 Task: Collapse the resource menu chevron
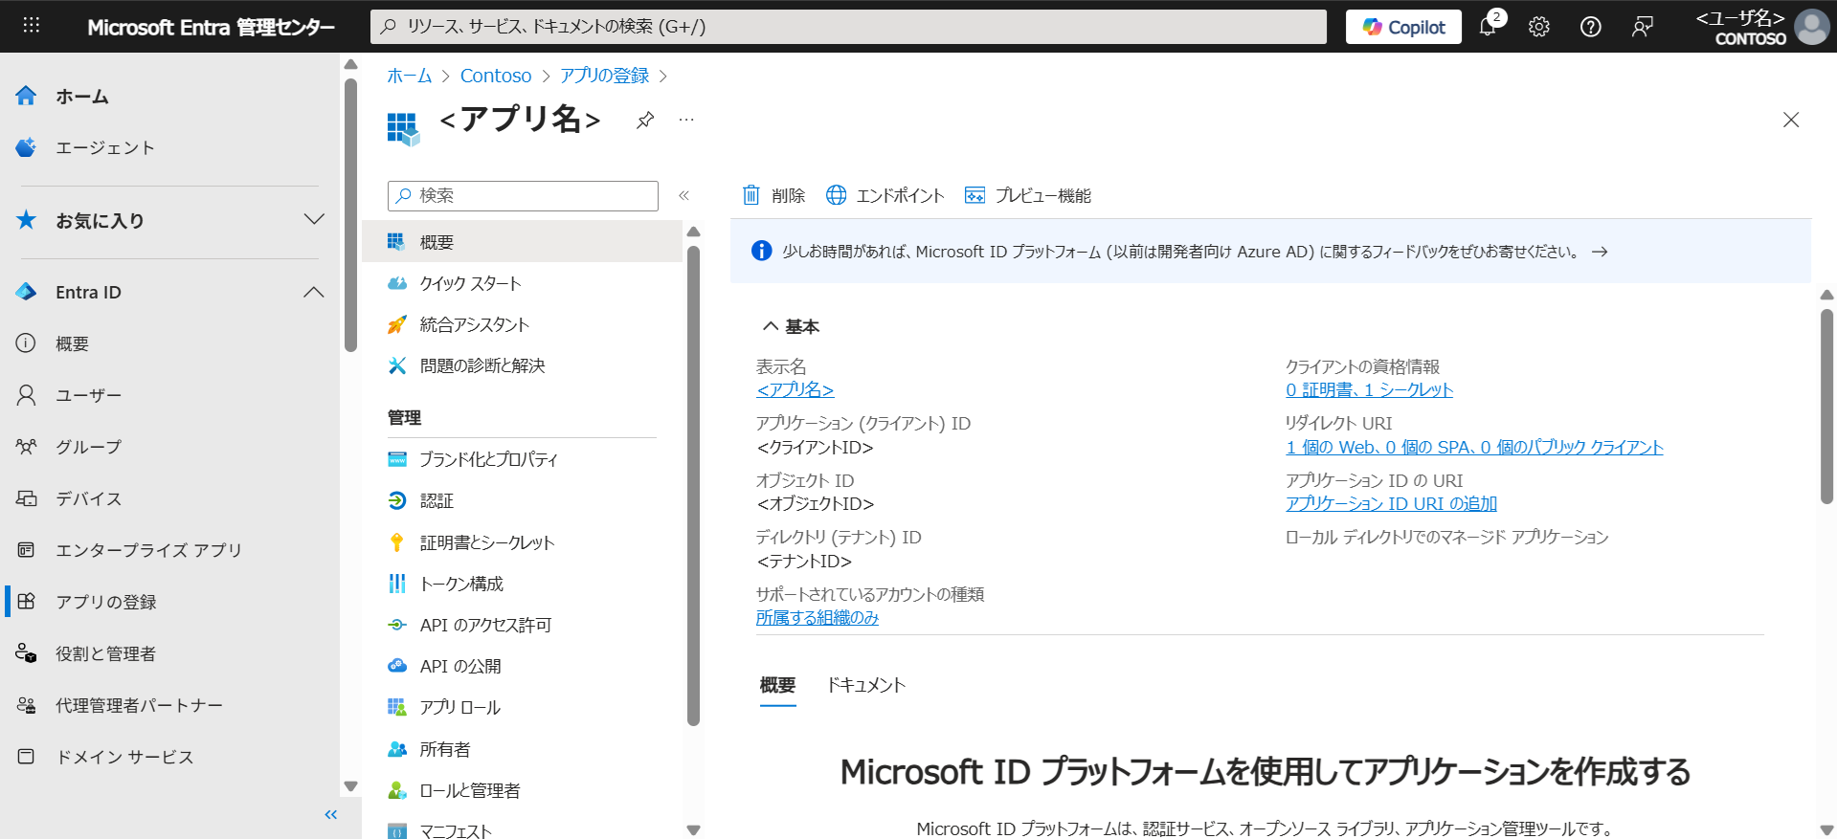click(683, 195)
